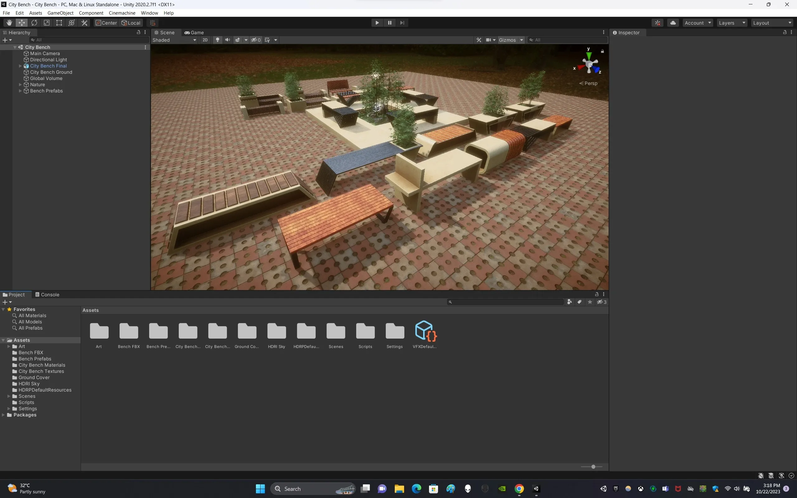
Task: Open City Bench scene options menu
Action: point(145,47)
